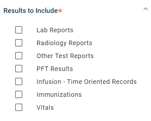This screenshot has height=121, width=151.
Task: Click the Radiology Reports label text
Action: pos(64,43)
